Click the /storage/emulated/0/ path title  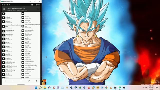click(16, 8)
